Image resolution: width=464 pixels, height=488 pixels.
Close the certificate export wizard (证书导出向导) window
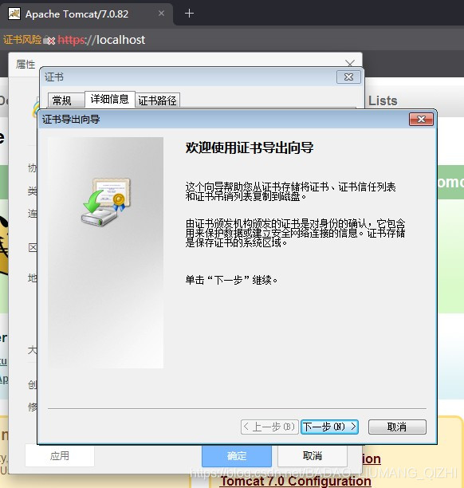coord(421,119)
